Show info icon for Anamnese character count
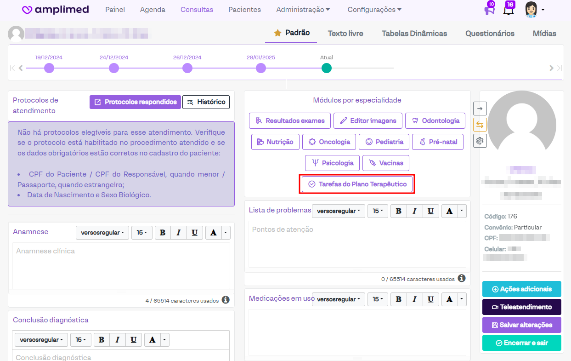Image resolution: width=571 pixels, height=361 pixels. [226, 300]
